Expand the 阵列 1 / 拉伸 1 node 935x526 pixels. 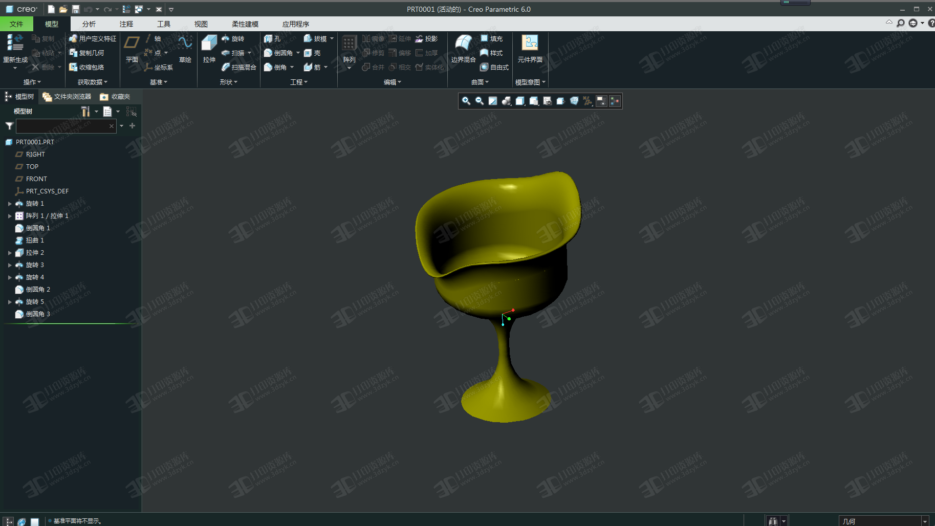click(9, 216)
